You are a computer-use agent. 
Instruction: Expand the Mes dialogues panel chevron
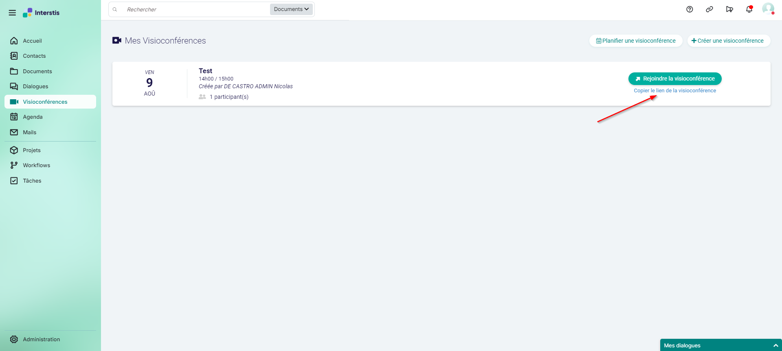tap(775, 345)
